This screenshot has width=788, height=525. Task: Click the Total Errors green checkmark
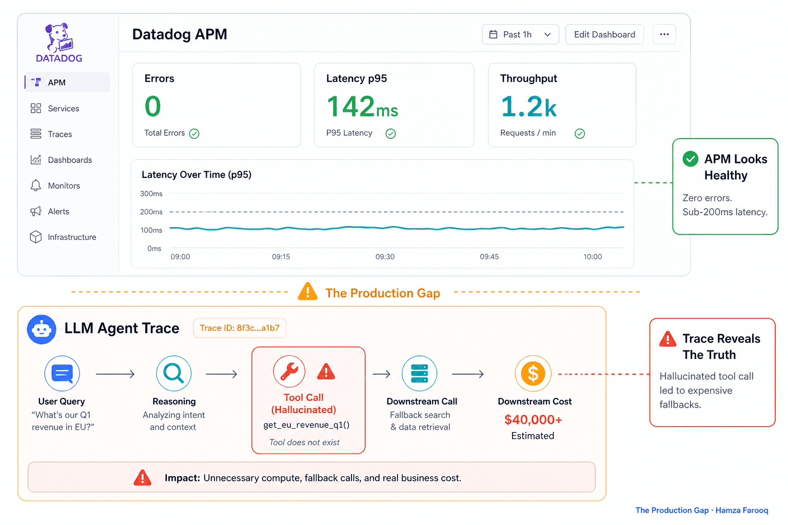coord(194,134)
